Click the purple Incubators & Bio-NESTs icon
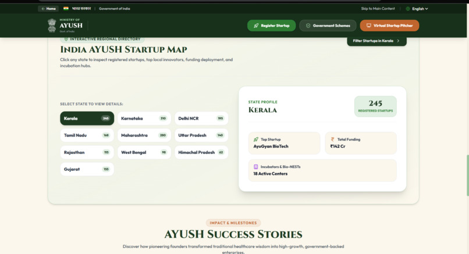The width and height of the screenshot is (469, 254). coord(255,167)
